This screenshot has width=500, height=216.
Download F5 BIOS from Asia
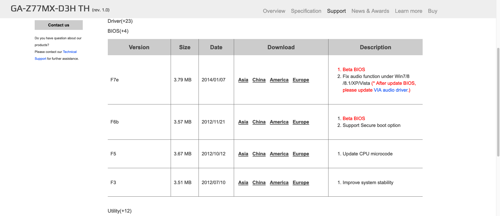click(243, 154)
